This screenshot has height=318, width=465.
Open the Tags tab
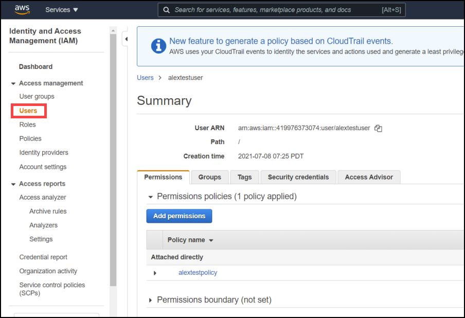(244, 177)
